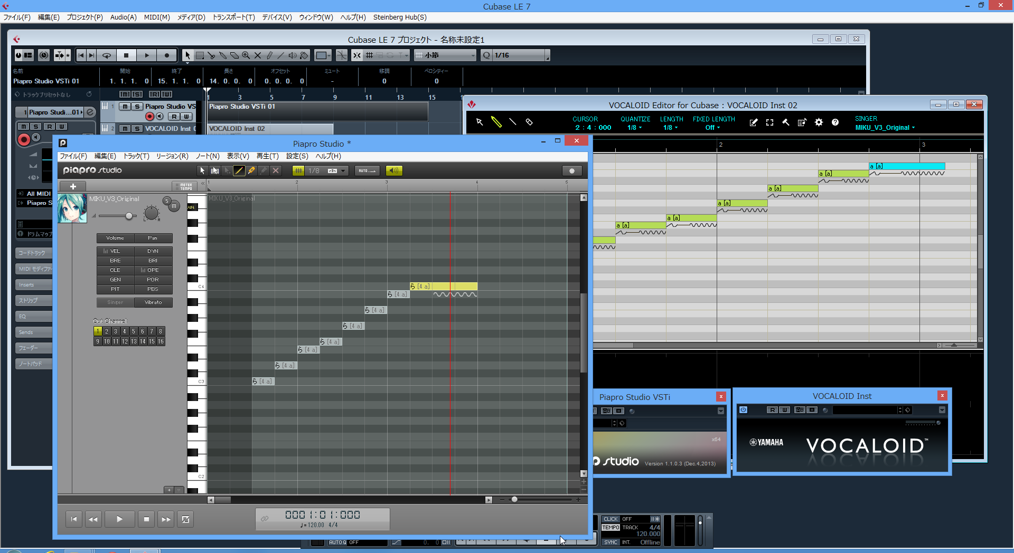Open LENGTH 1/8 dropdown in VOCALOID Editor
The width and height of the screenshot is (1014, 553).
(x=670, y=128)
